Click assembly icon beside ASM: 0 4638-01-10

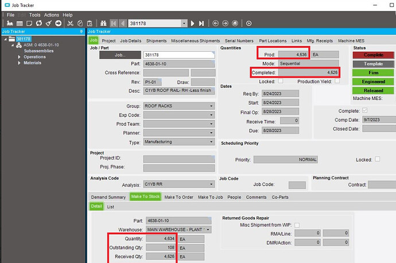pyautogui.click(x=19, y=45)
